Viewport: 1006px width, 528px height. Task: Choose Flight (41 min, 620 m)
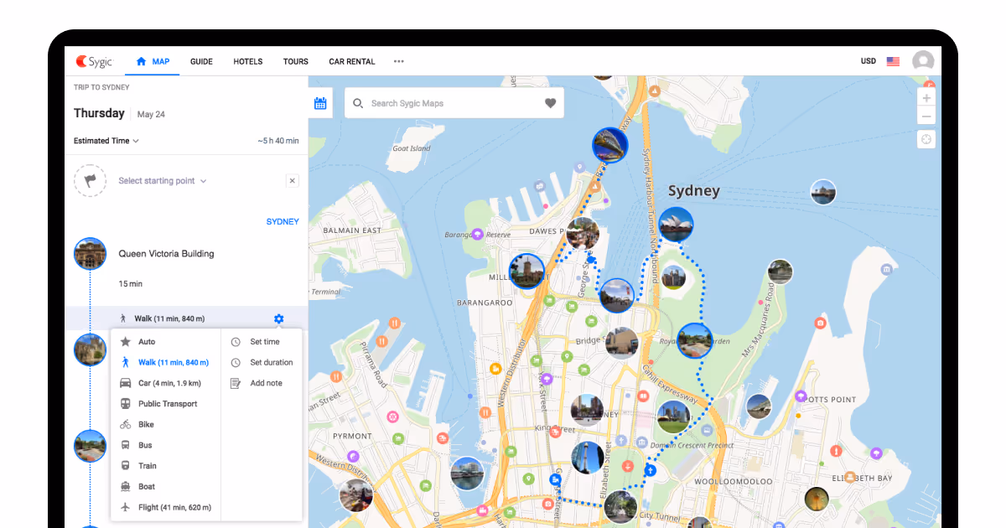click(165, 507)
